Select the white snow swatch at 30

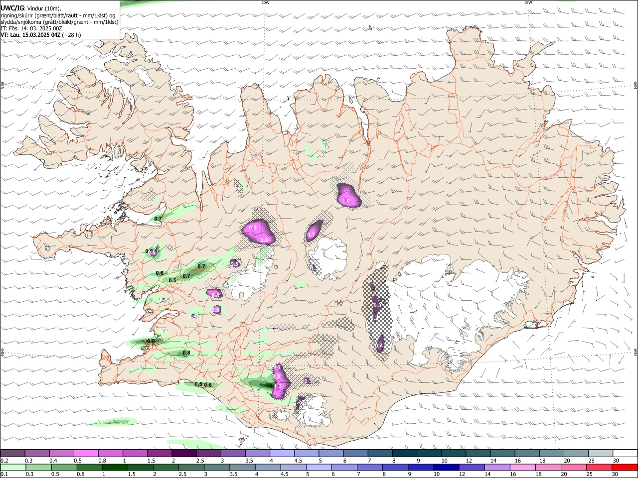tap(626, 453)
